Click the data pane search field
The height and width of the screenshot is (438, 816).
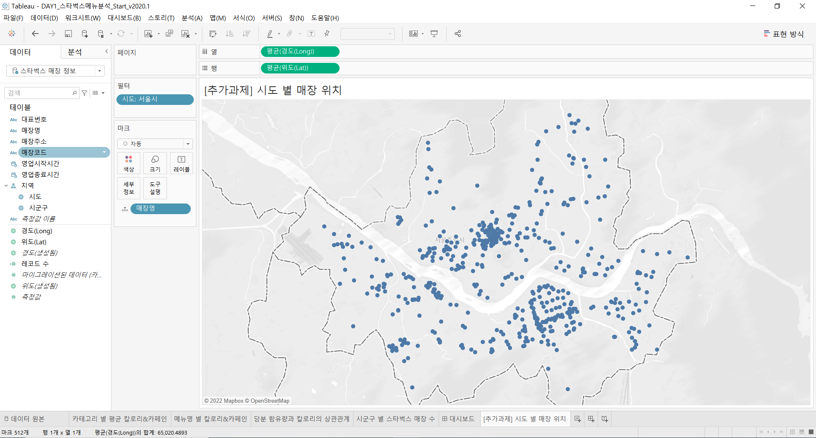click(x=42, y=93)
